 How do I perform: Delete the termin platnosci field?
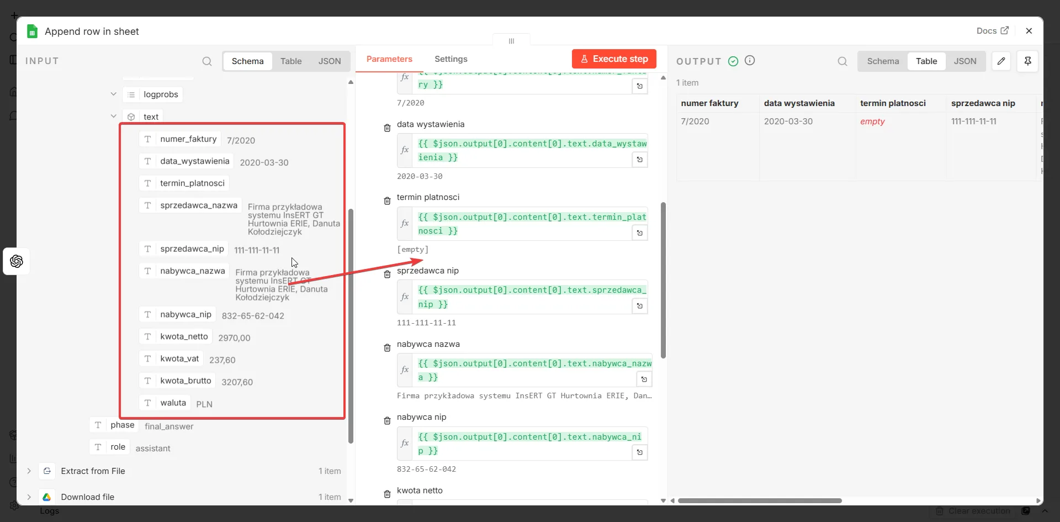pyautogui.click(x=387, y=201)
